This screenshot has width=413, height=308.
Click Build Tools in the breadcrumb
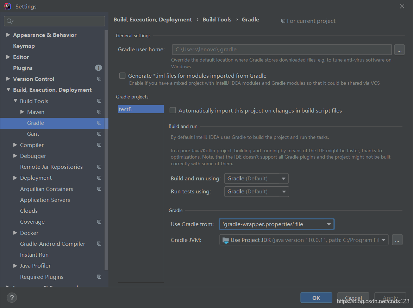(x=217, y=20)
